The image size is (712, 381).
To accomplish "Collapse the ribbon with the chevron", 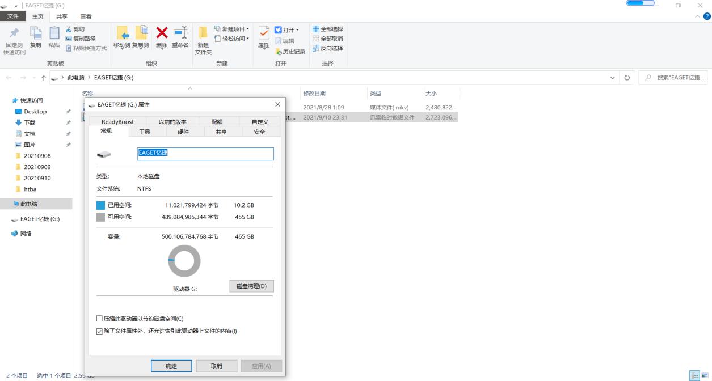I will click(x=697, y=16).
